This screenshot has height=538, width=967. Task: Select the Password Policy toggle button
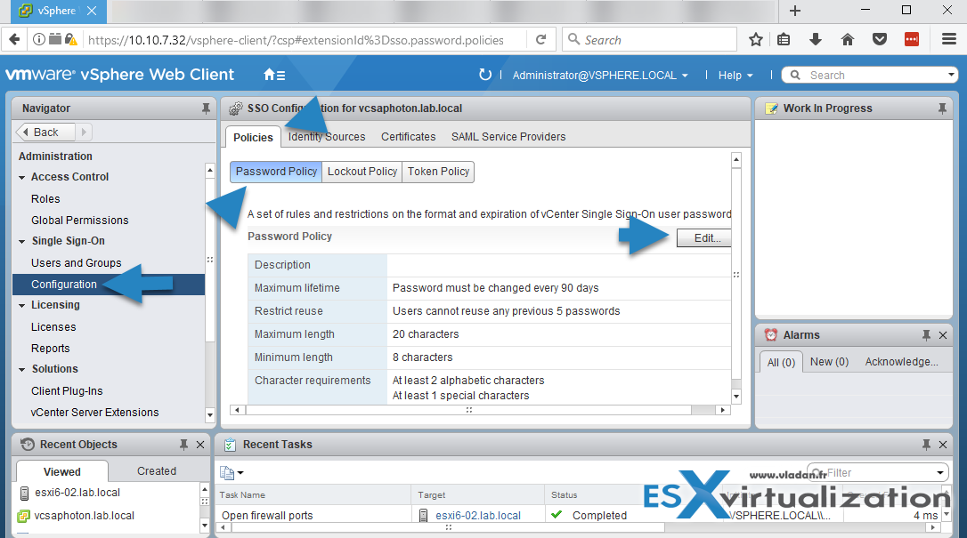pyautogui.click(x=276, y=172)
